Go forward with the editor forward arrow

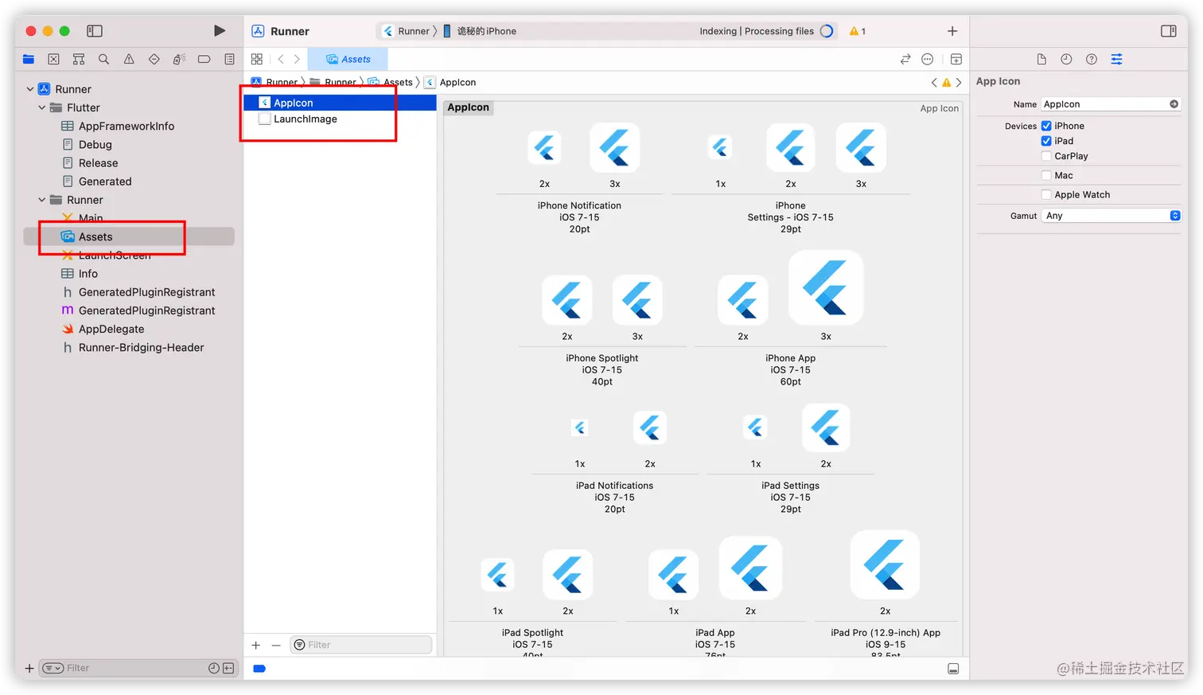[x=297, y=59]
